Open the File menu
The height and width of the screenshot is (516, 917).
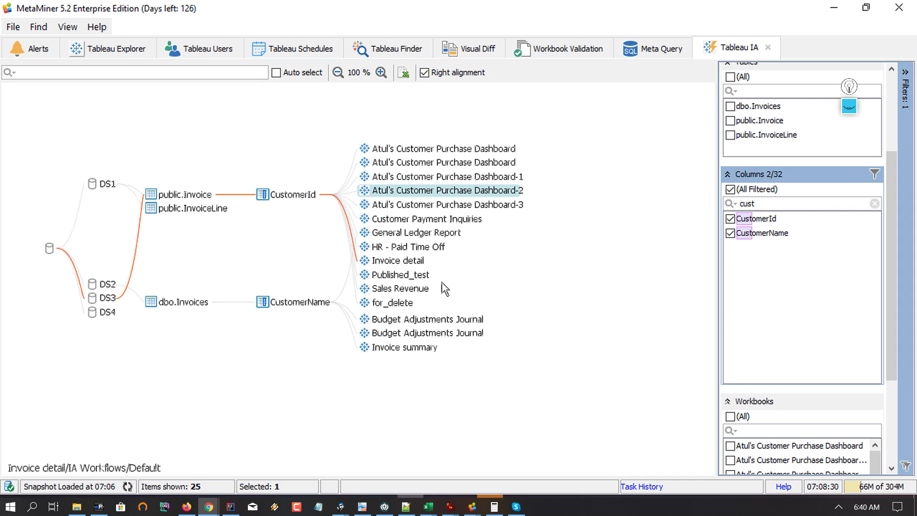(x=13, y=27)
